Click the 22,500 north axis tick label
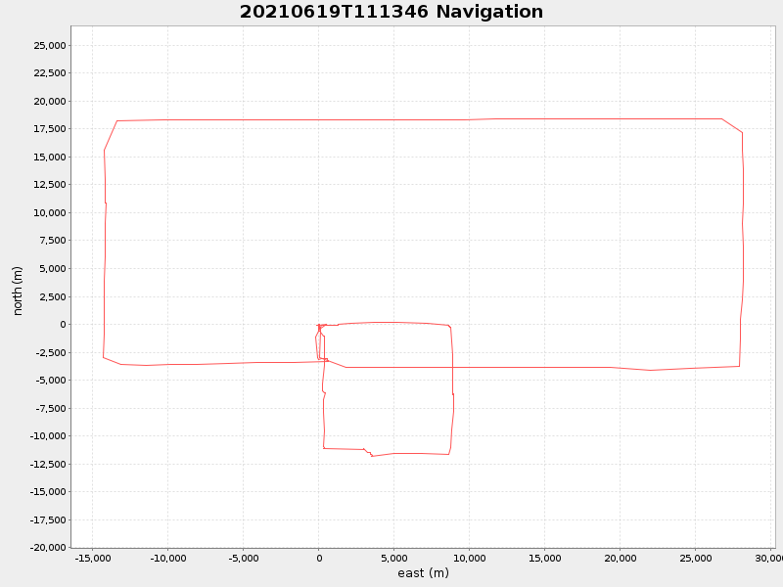The width and height of the screenshot is (783, 587). coord(50,72)
